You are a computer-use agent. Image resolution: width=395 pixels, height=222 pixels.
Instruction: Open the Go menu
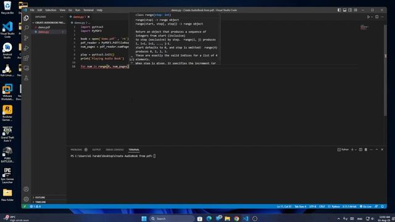tap(70, 10)
